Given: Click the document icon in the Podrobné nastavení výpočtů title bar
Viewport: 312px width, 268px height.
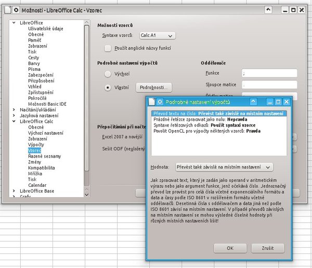Looking at the screenshot, I should 152,102.
